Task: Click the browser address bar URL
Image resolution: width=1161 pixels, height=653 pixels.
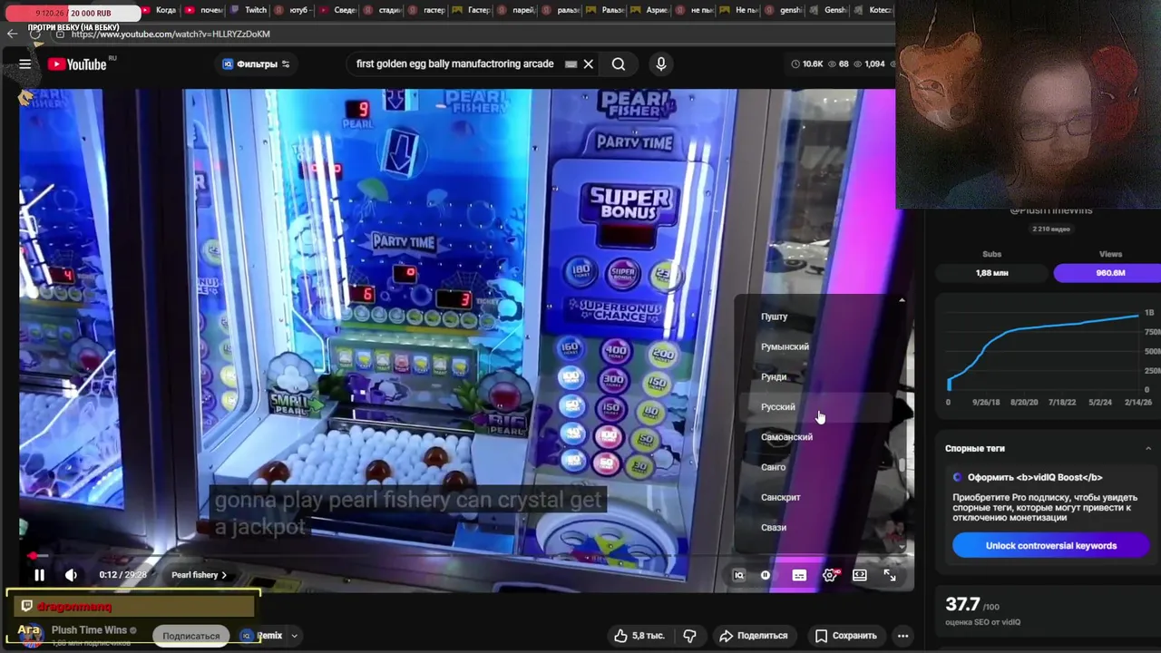Action: 171,34
